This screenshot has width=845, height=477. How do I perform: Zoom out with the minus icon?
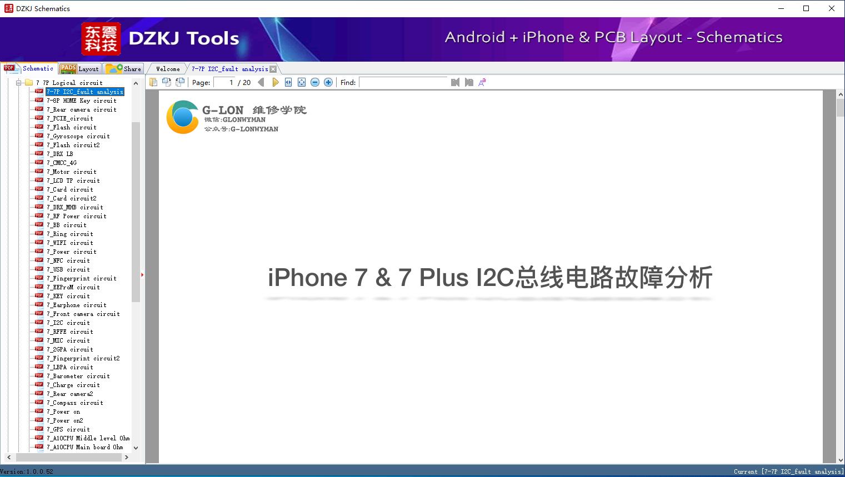(x=315, y=82)
